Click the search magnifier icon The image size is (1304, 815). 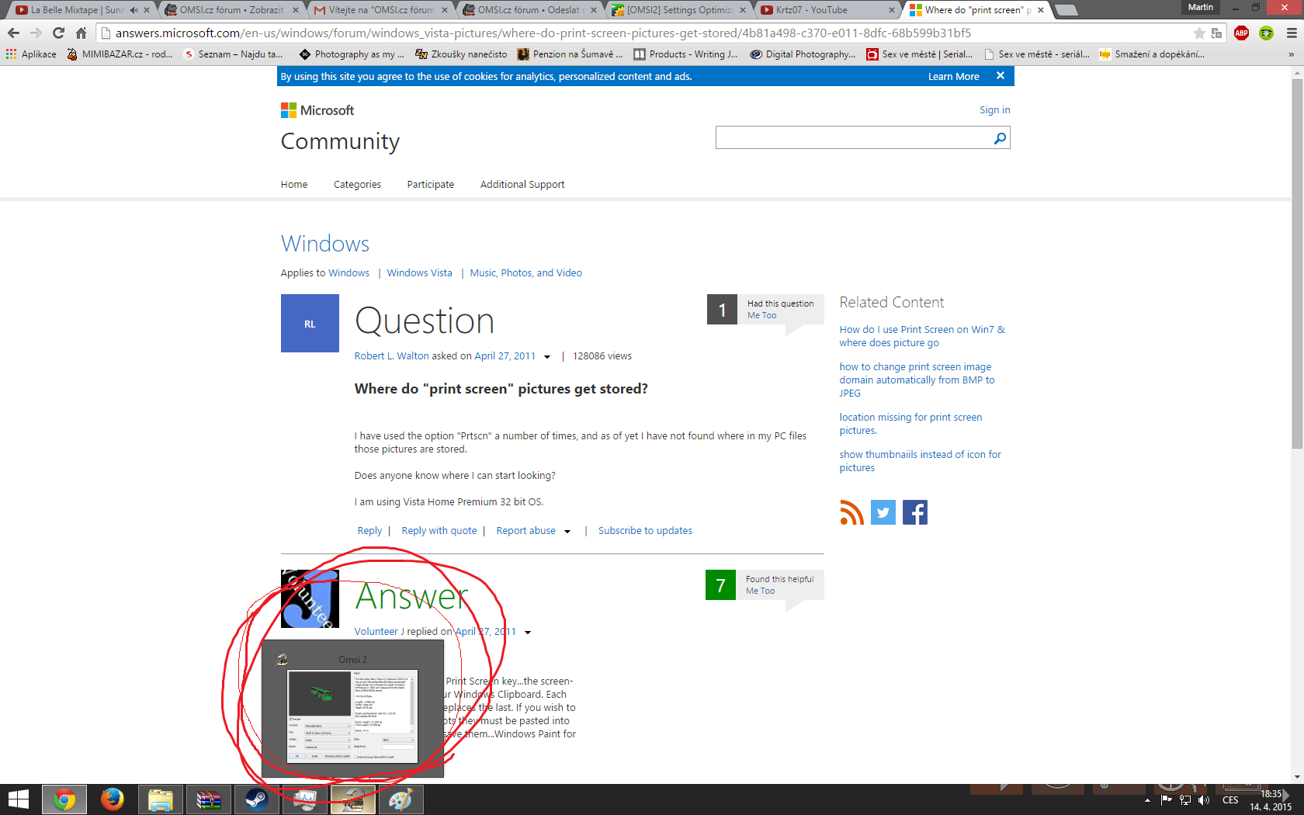pyautogui.click(x=1000, y=138)
